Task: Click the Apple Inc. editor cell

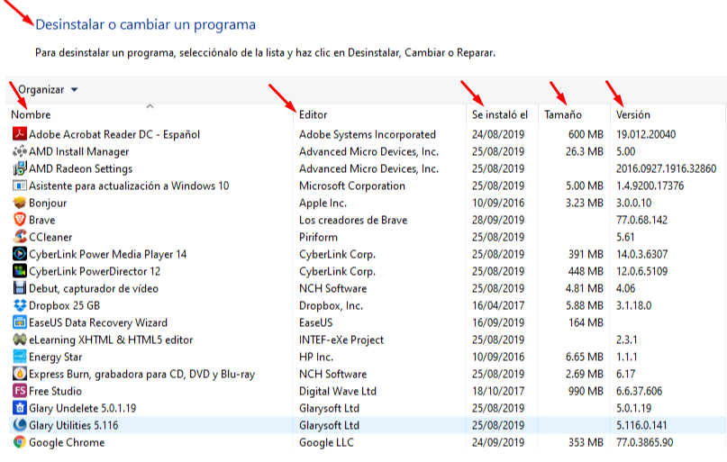Action: click(323, 203)
